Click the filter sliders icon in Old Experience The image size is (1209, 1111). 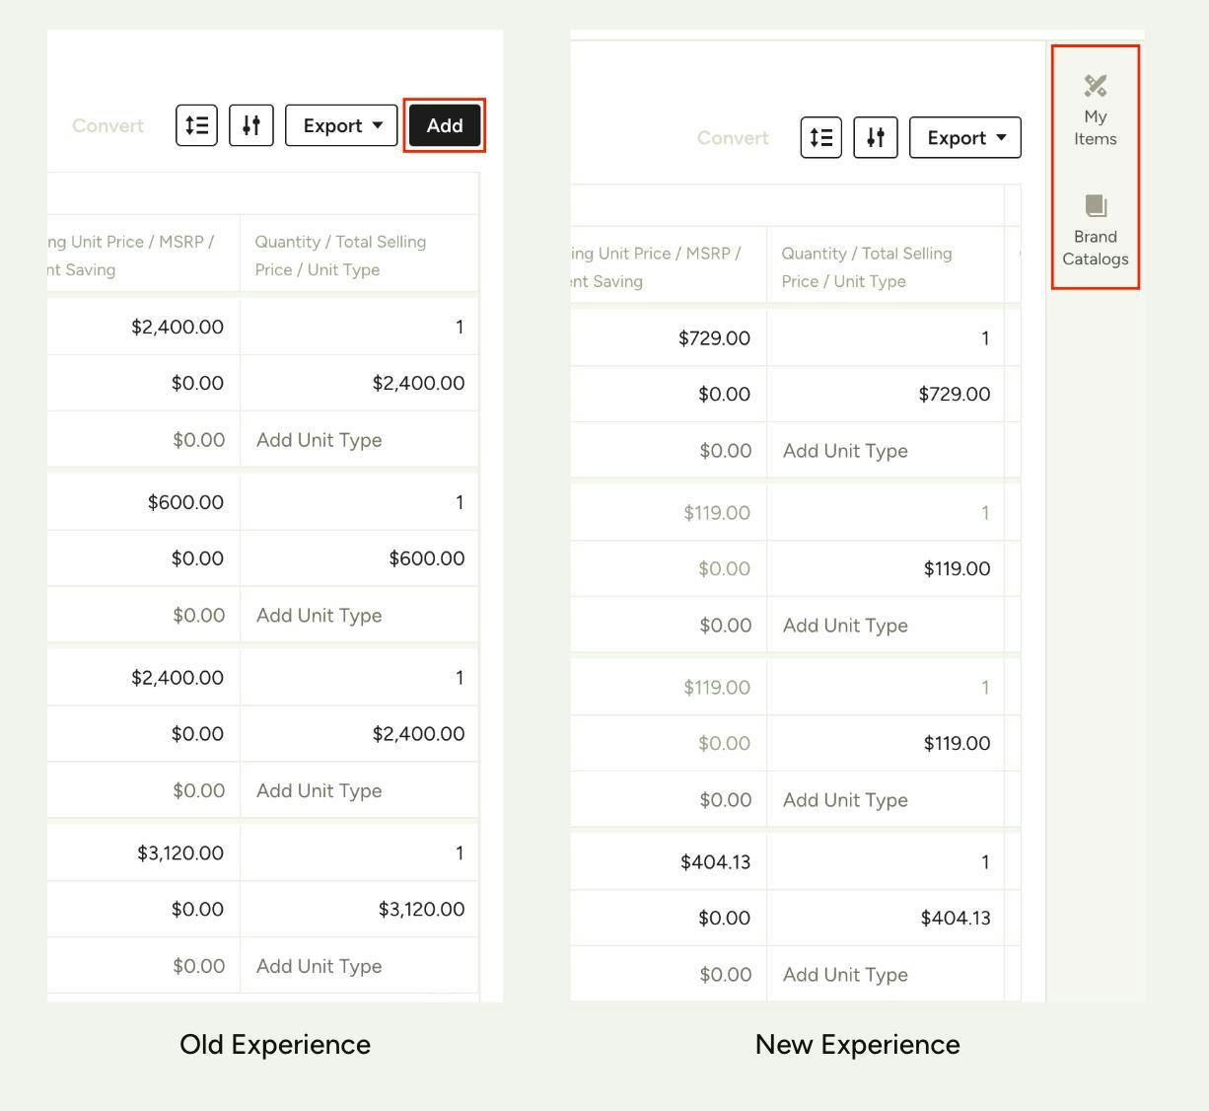pyautogui.click(x=251, y=125)
